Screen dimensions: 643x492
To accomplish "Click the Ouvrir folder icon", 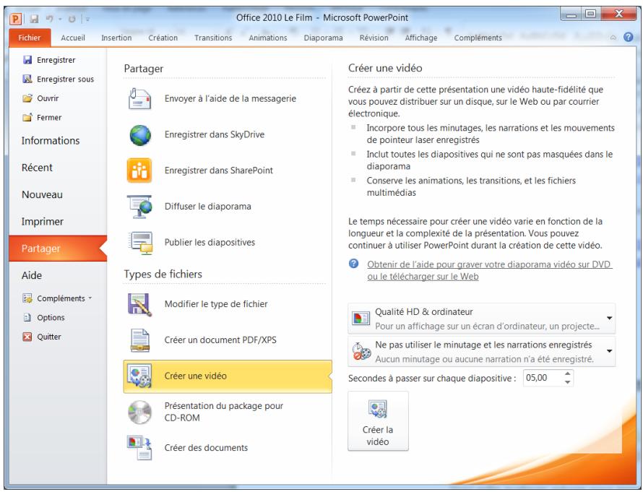I will tap(27, 98).
